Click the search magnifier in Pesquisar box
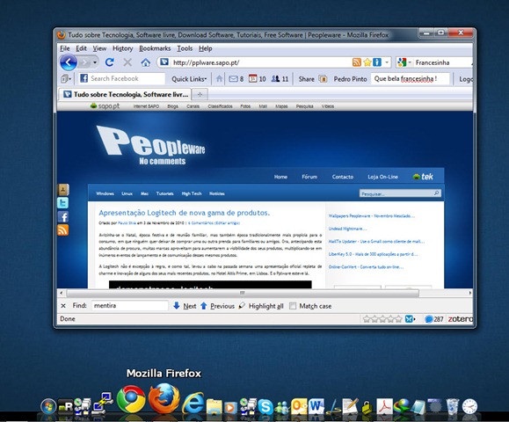 pyautogui.click(x=437, y=193)
